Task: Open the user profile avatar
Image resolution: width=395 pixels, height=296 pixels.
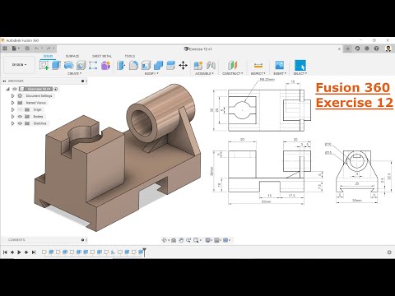Action: click(x=388, y=49)
